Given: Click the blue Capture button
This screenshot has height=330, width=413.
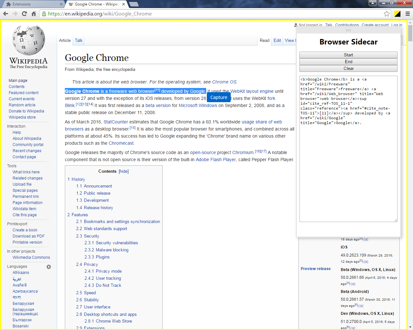Looking at the screenshot, I should click(x=219, y=97).
